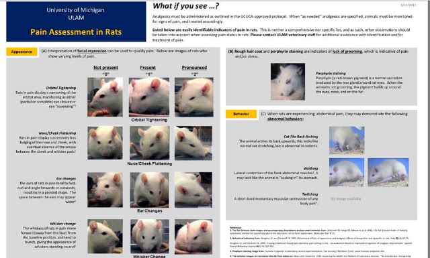Open the nose/cheek flattening 'Pronounced' rat image

pyautogui.click(x=193, y=143)
